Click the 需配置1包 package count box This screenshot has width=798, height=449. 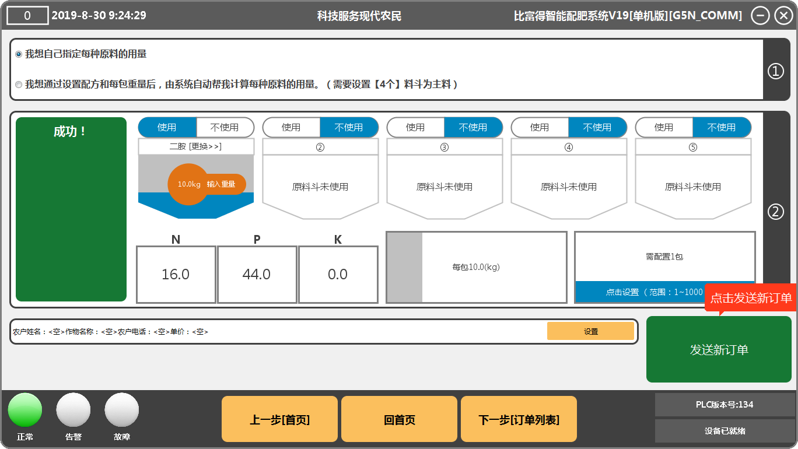pos(665,257)
